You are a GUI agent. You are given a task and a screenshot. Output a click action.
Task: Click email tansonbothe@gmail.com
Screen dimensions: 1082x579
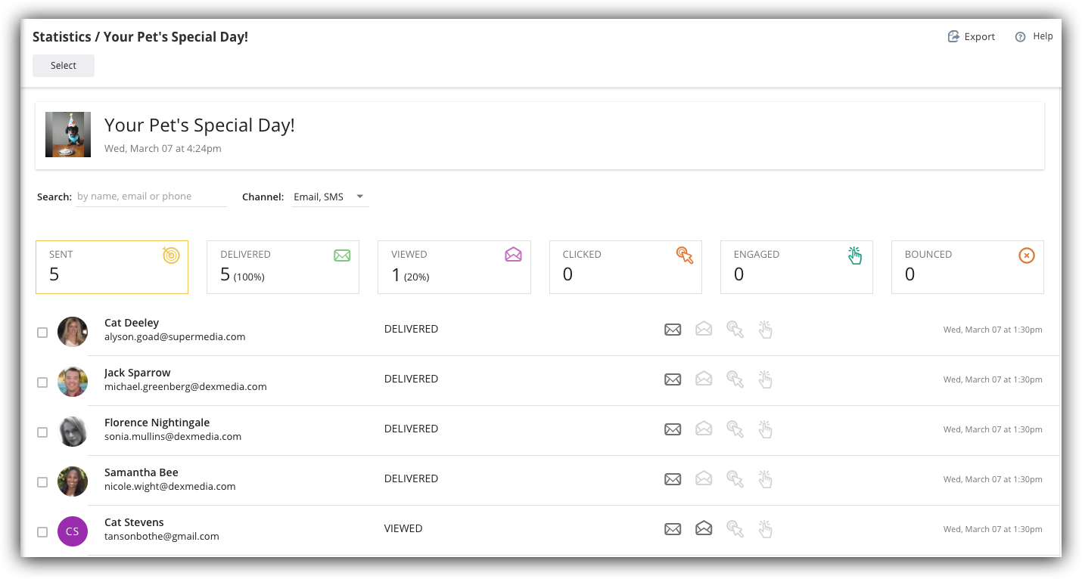(162, 536)
